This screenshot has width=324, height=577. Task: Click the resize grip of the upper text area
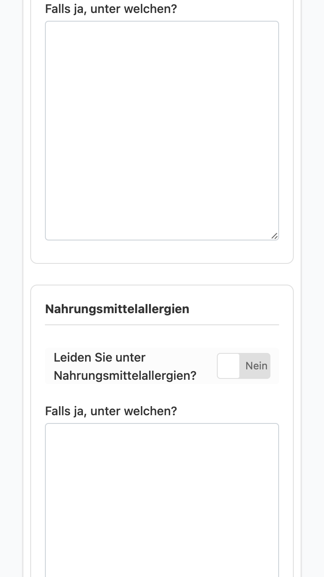[275, 236]
